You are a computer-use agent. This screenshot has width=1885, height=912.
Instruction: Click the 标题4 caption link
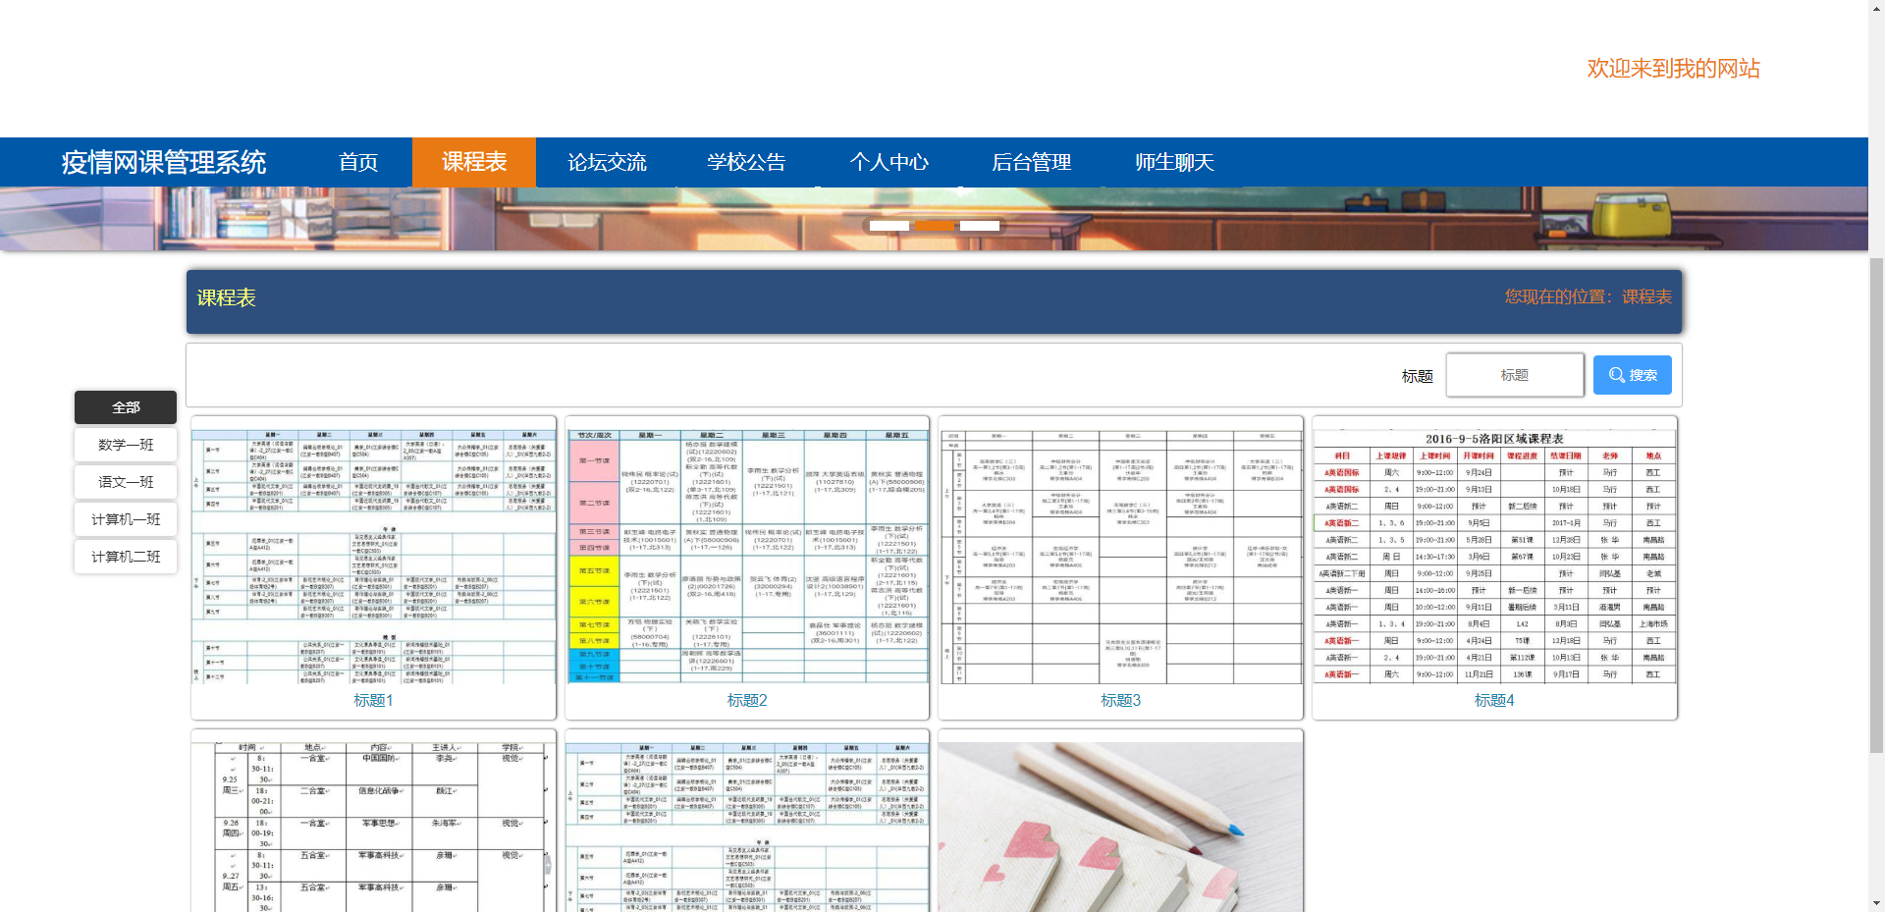(x=1494, y=700)
